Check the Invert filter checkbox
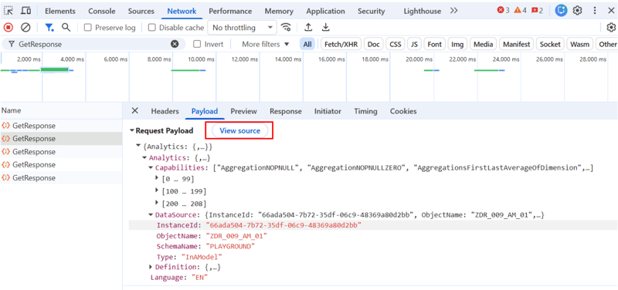Image resolution: width=618 pixels, height=290 pixels. coord(197,44)
